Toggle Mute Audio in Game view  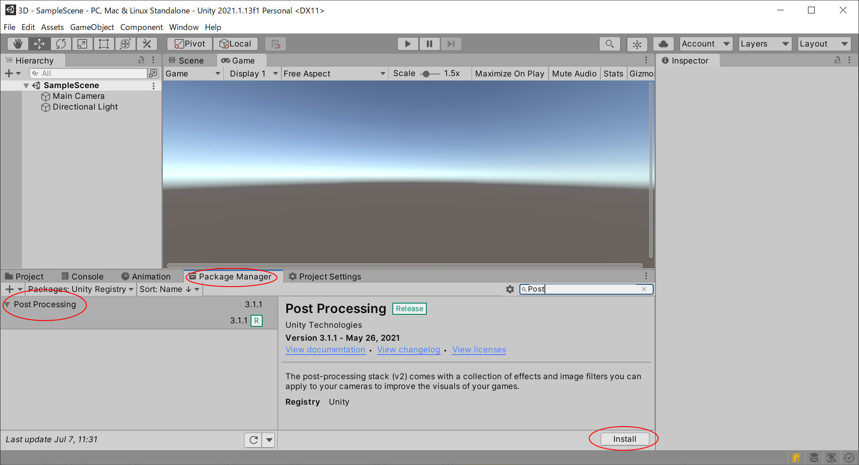(574, 74)
